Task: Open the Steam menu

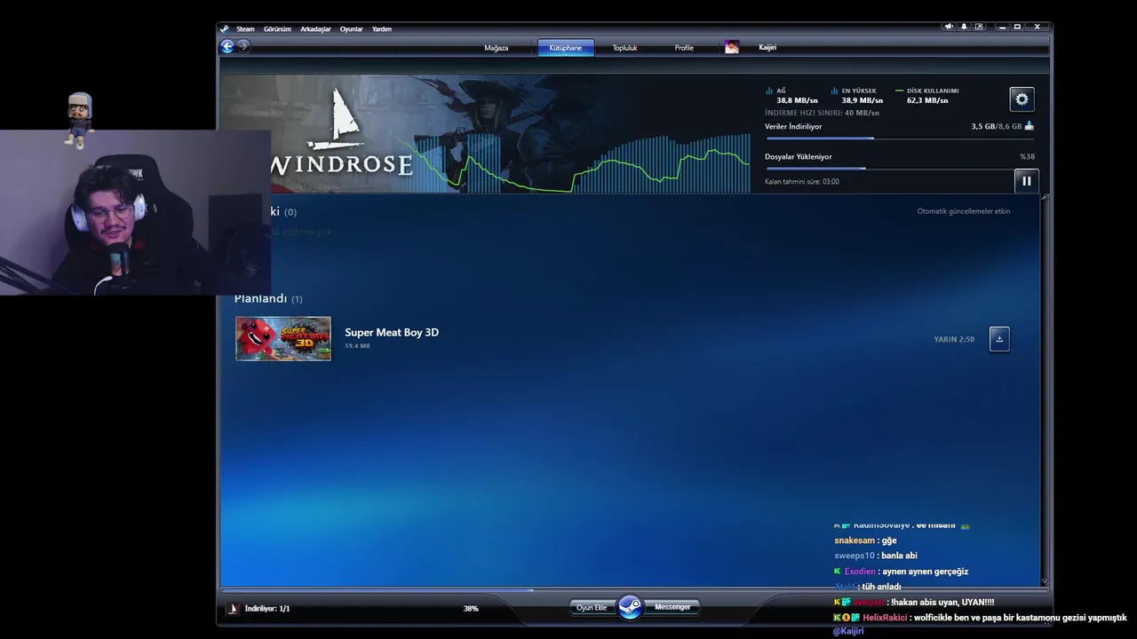Action: click(245, 28)
